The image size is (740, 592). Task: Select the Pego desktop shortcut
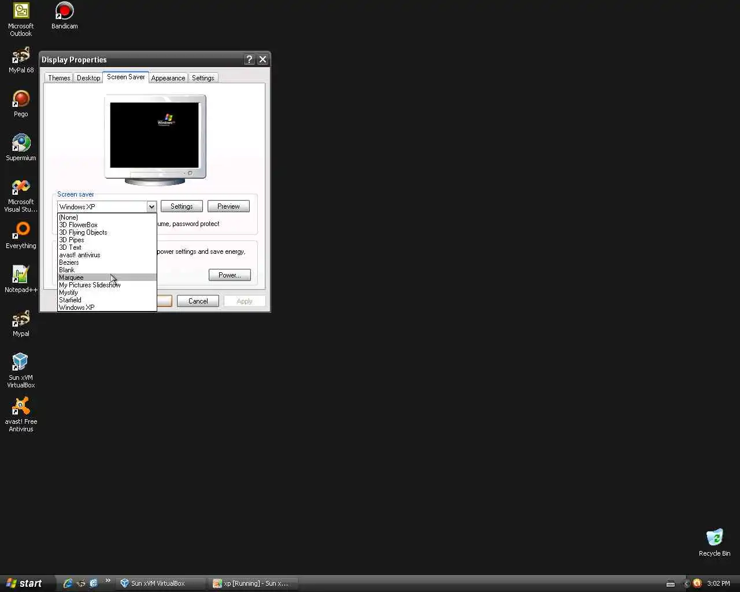click(x=21, y=104)
